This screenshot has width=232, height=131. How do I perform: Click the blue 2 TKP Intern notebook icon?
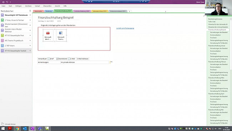(2, 45)
